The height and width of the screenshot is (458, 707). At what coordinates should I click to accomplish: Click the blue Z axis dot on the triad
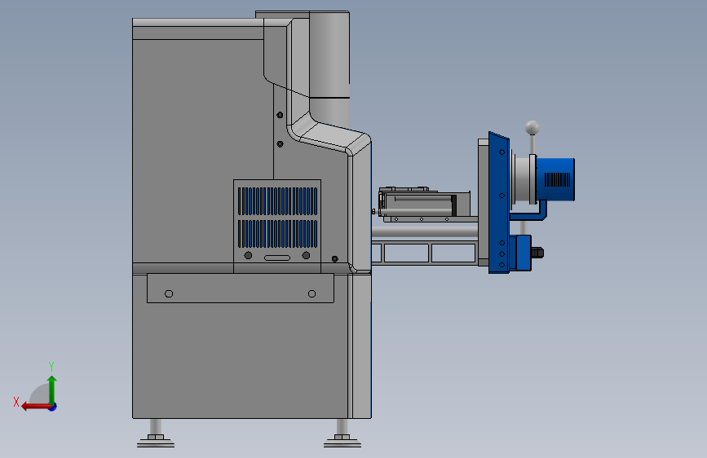click(x=53, y=407)
